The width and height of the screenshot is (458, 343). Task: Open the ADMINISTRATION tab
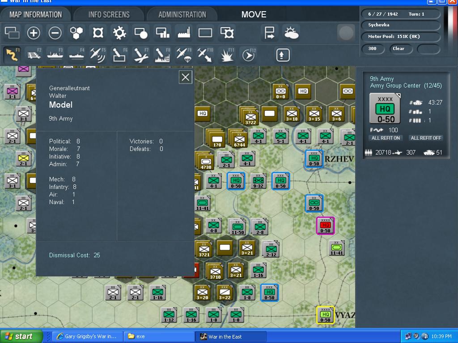182,15
